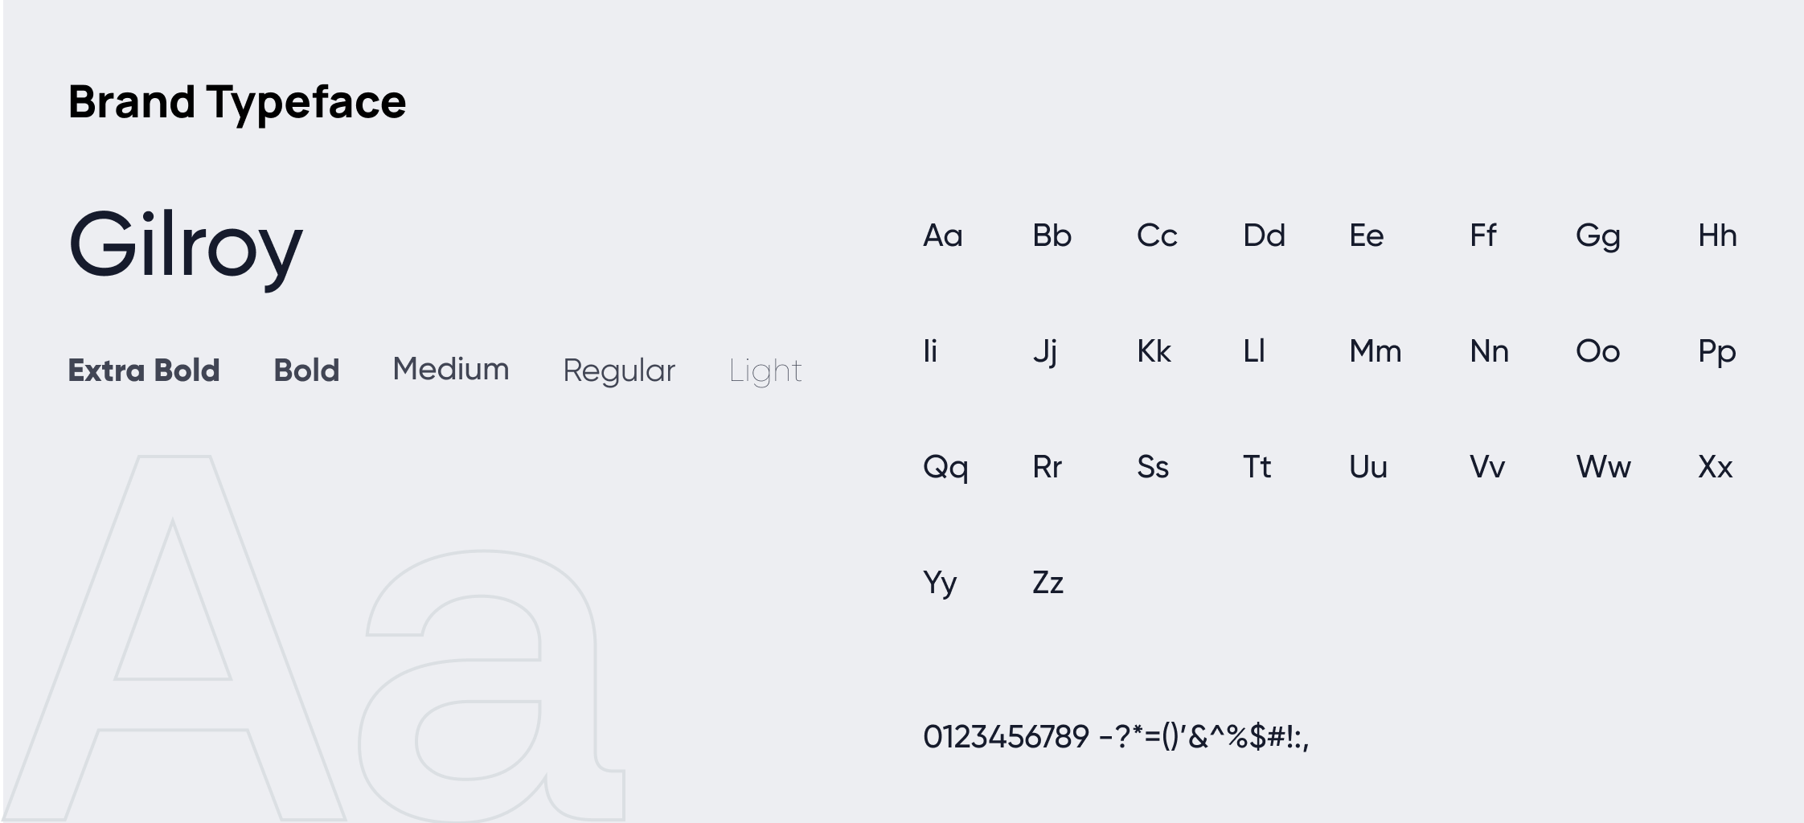This screenshot has width=1804, height=823.
Task: Select the Medium weight label
Action: (451, 369)
